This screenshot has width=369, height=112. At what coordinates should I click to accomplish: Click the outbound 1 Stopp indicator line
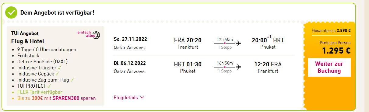tap(225, 43)
